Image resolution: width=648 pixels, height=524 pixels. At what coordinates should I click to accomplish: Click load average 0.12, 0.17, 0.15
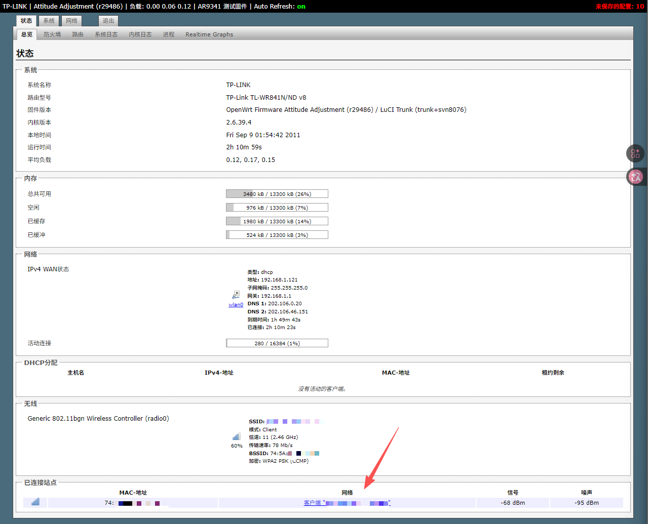tap(250, 160)
